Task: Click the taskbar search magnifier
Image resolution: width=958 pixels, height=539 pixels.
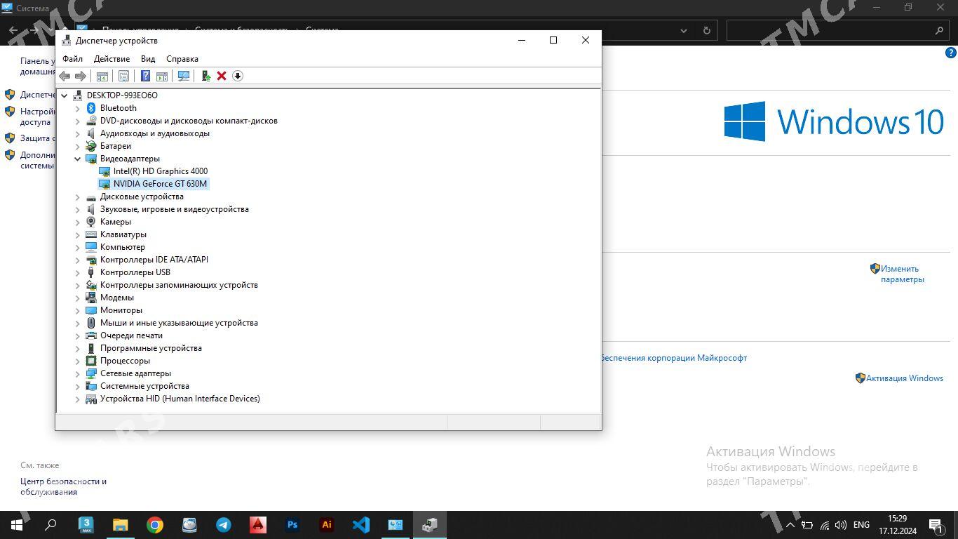Action: click(50, 525)
